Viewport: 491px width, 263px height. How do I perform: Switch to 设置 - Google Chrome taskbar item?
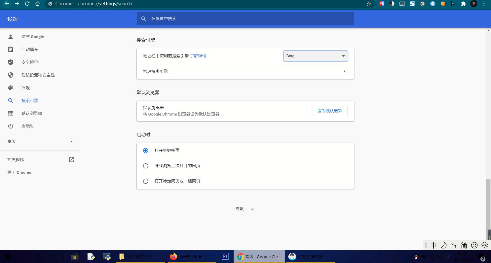259,257
